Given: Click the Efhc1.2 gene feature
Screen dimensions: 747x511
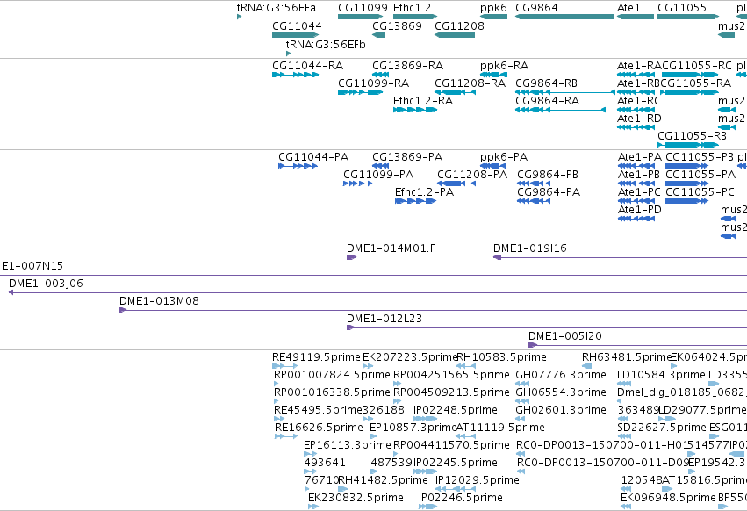Looking at the screenshot, I should [x=415, y=17].
